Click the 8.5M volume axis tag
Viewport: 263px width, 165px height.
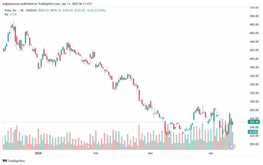pos(253,132)
